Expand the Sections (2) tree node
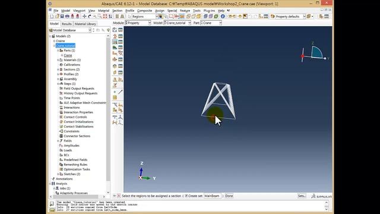The image size is (380, 214). tap(58, 70)
